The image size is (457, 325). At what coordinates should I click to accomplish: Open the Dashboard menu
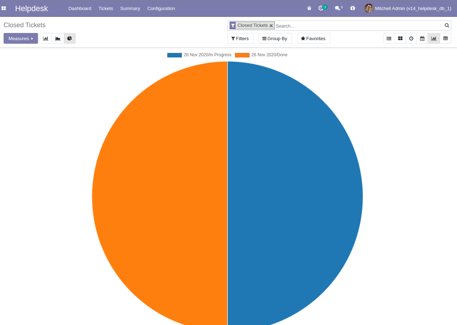tap(80, 8)
